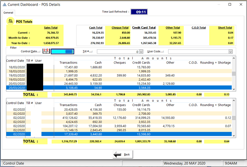Screen dimensions: 247x167
Task: Select the monthly row with transactions 104,207.12
Action: 119,126
